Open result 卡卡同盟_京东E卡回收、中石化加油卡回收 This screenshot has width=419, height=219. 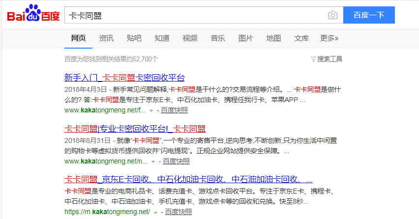point(188,179)
